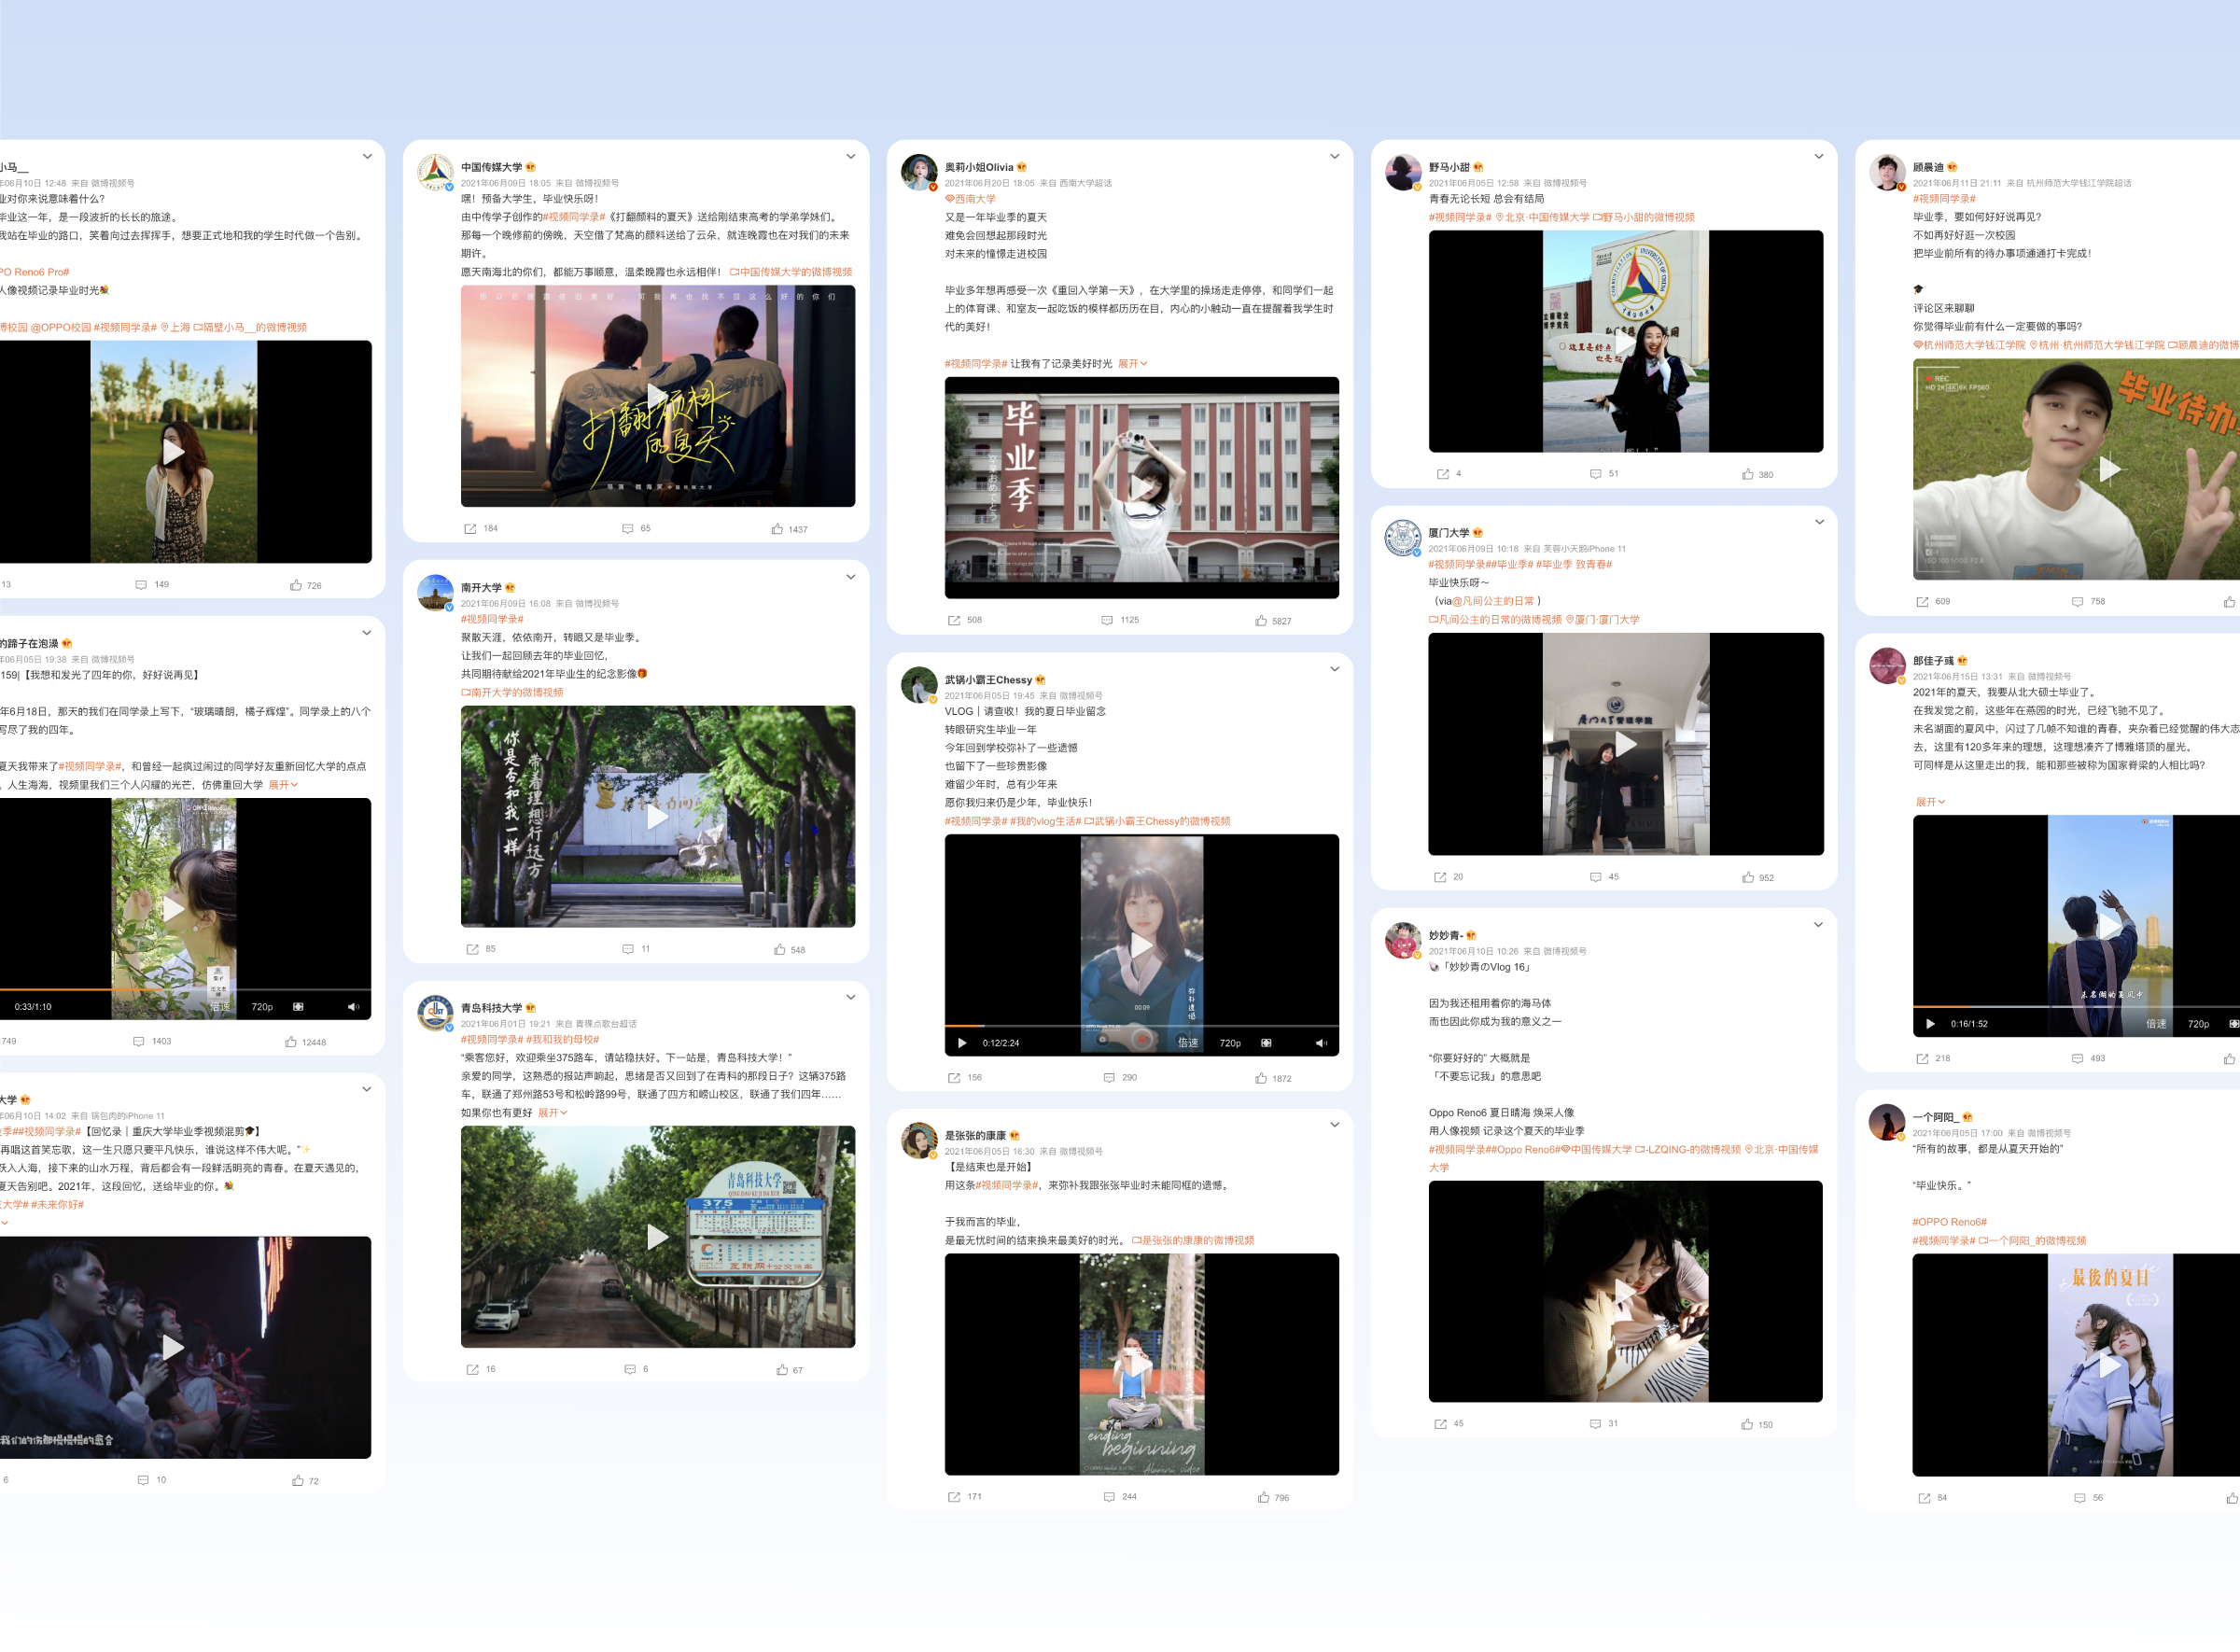Like 是张张的康康's post
2240x1652 pixels.
coord(1264,1497)
